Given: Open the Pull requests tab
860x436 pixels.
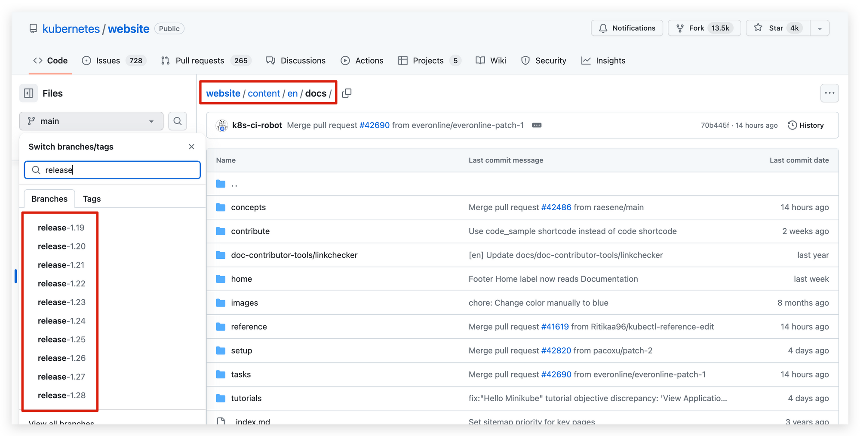Looking at the screenshot, I should click(206, 61).
